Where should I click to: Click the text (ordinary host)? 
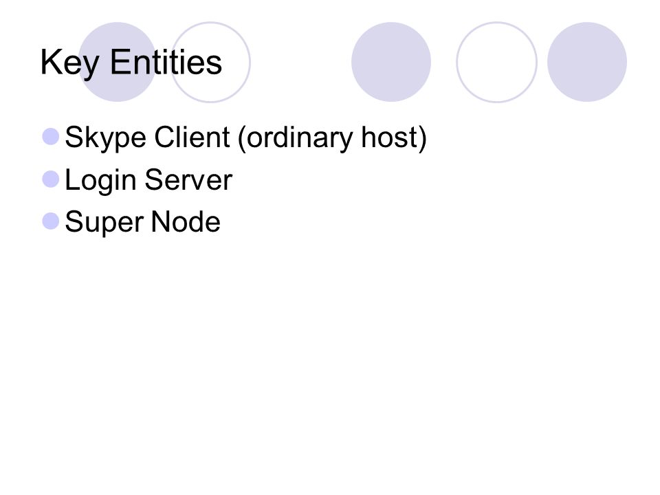click(333, 138)
